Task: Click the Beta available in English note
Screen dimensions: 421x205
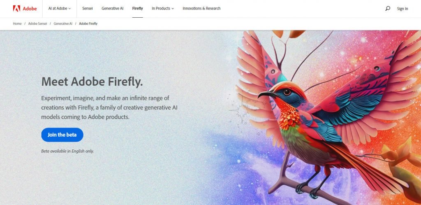Action: pos(67,151)
